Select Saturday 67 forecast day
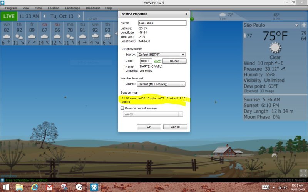The width and height of the screenshot is (308, 192). point(44,33)
